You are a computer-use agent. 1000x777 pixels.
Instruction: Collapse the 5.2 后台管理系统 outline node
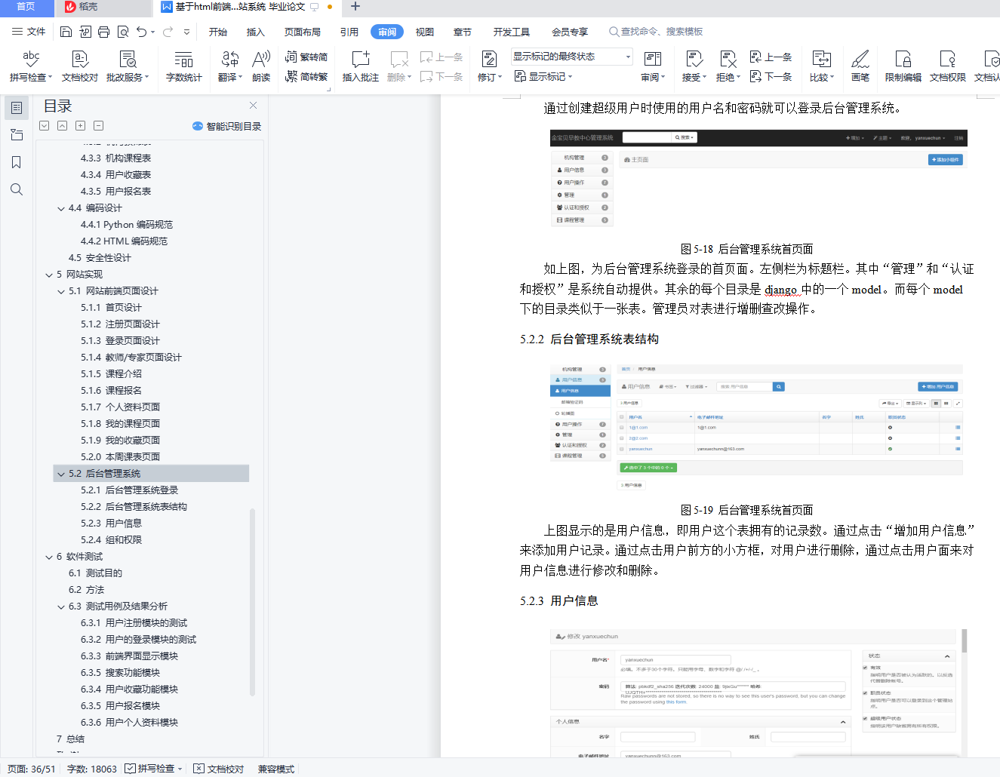coord(61,474)
